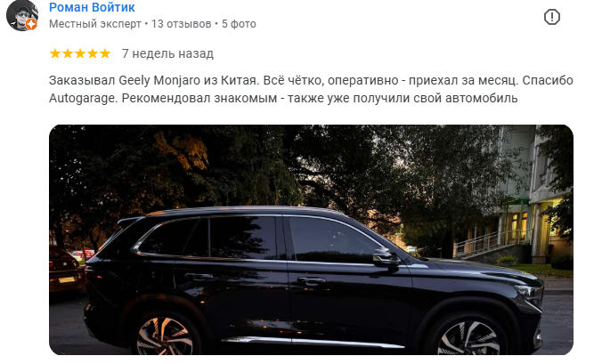Click the orange Local Guide badge on avatar
The height and width of the screenshot is (364, 594).
[x=31, y=25]
